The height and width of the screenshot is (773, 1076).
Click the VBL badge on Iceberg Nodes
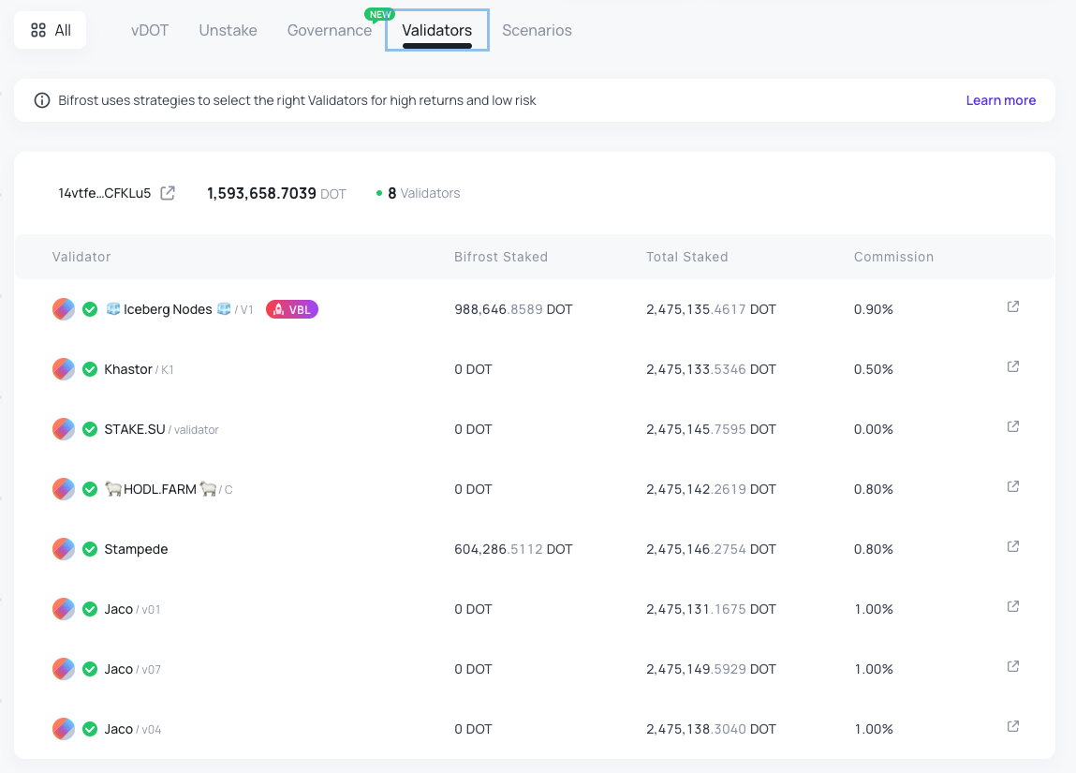click(x=291, y=309)
